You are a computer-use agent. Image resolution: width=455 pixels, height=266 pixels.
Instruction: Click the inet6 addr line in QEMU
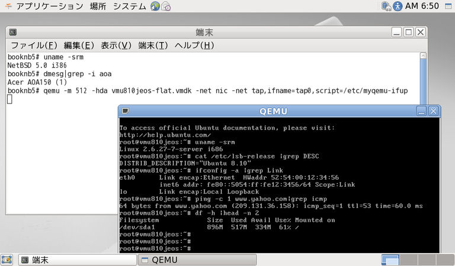tap(257, 184)
